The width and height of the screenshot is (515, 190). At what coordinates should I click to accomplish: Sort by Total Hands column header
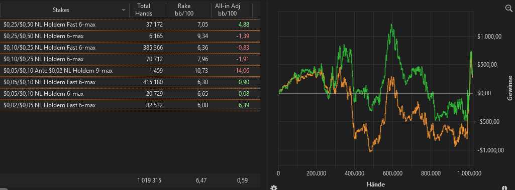pyautogui.click(x=145, y=10)
